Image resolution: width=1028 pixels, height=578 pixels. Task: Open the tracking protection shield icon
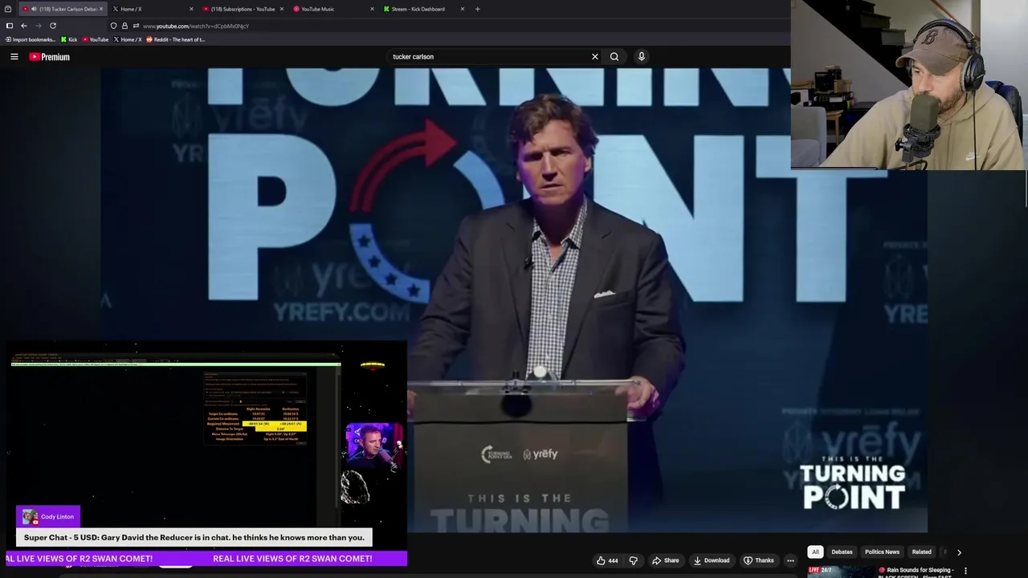(x=113, y=26)
